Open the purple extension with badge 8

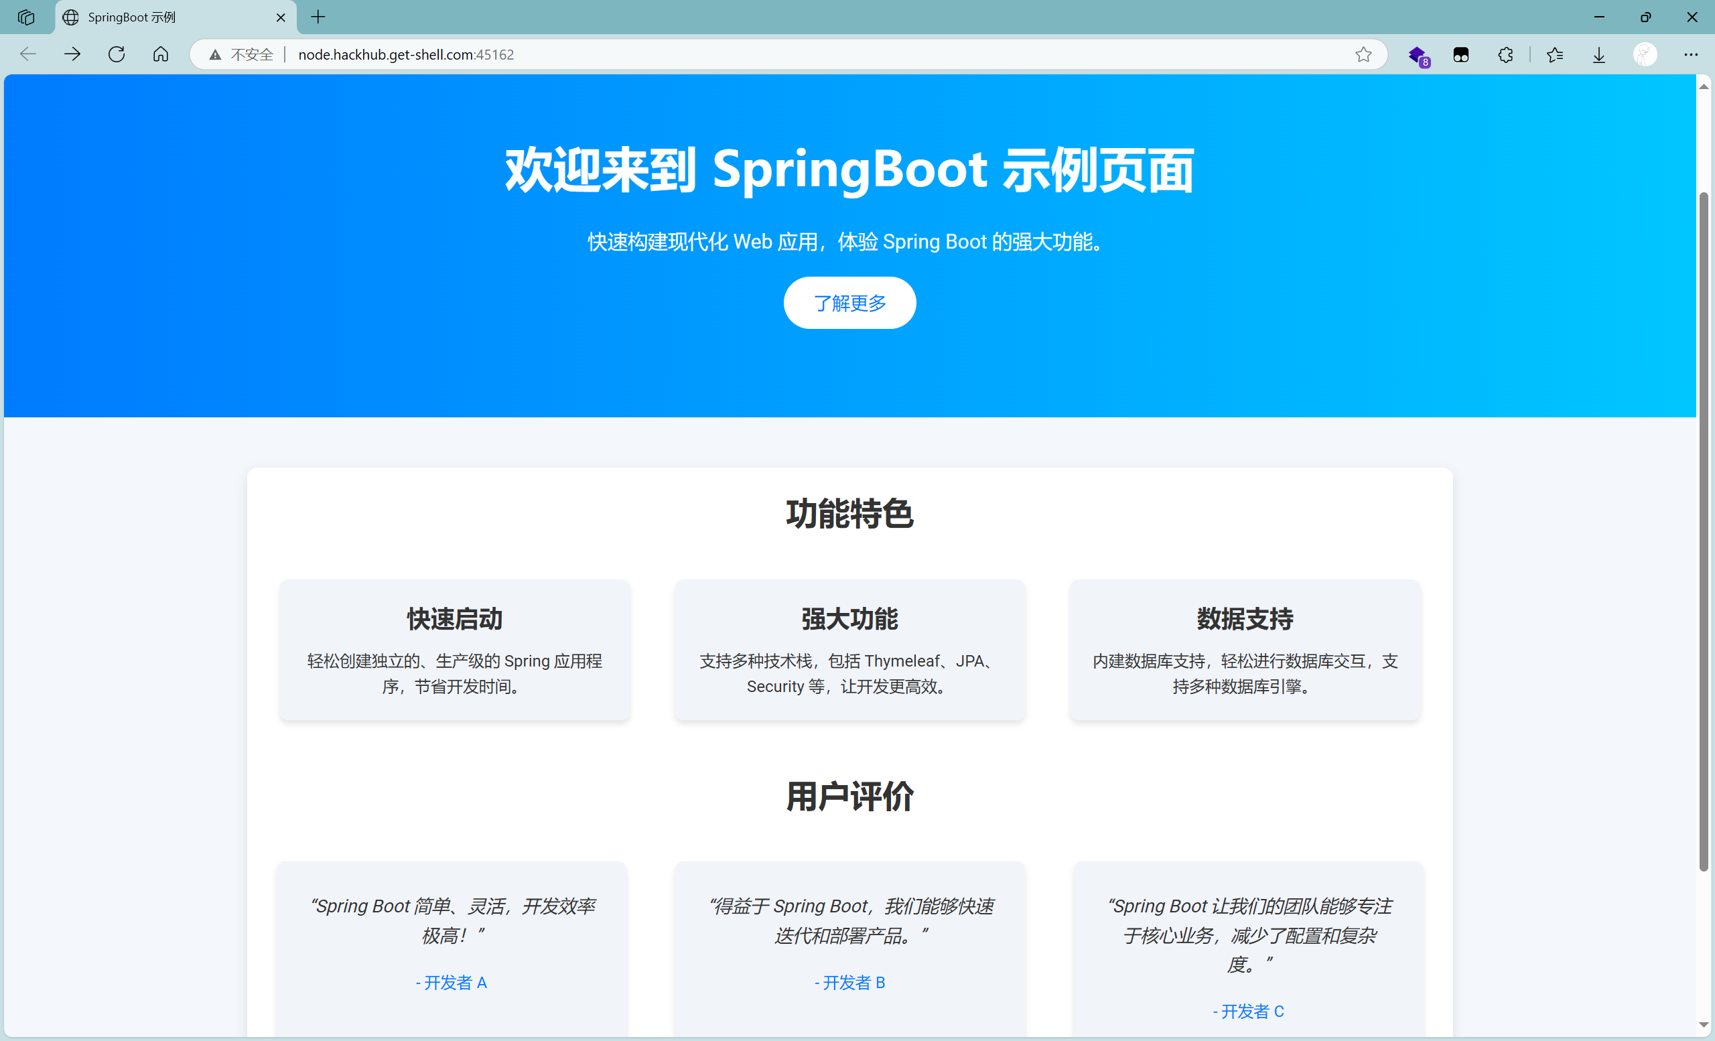[x=1417, y=55]
